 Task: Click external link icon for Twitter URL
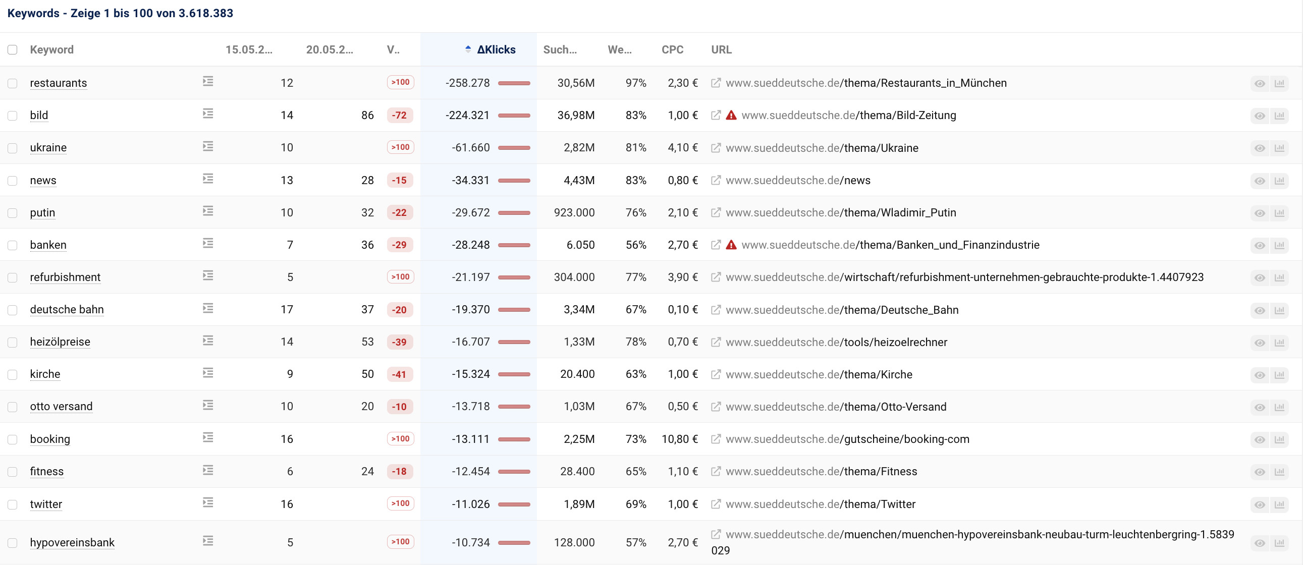(x=716, y=504)
